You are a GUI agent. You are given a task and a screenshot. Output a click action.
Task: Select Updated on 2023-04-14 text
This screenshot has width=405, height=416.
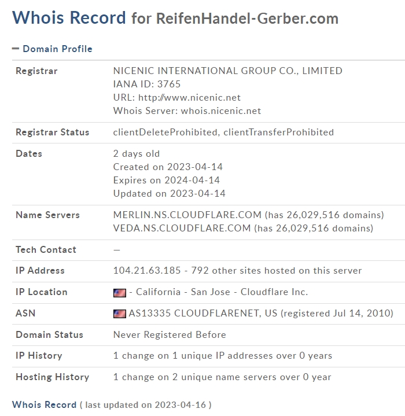[x=169, y=193]
